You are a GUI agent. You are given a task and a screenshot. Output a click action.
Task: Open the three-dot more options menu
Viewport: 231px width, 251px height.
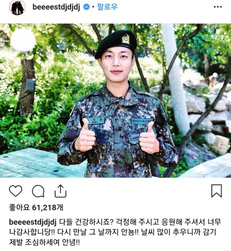[x=218, y=7]
